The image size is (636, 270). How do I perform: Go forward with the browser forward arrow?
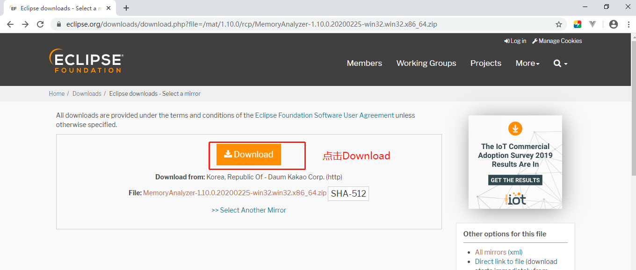[25, 24]
